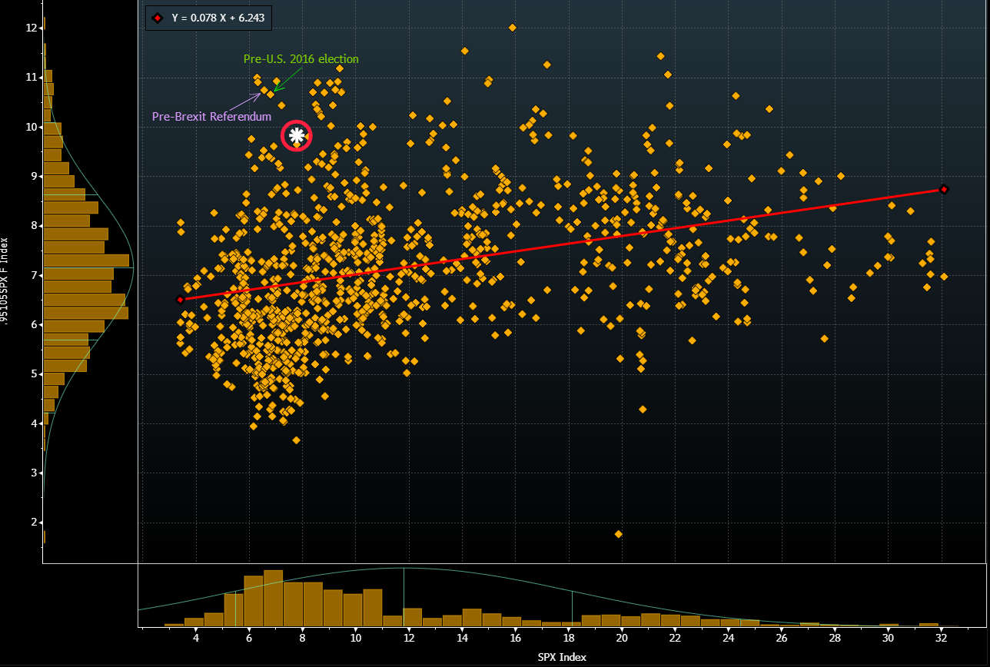
Task: Click the red diamond icon in the legend
Action: (159, 18)
